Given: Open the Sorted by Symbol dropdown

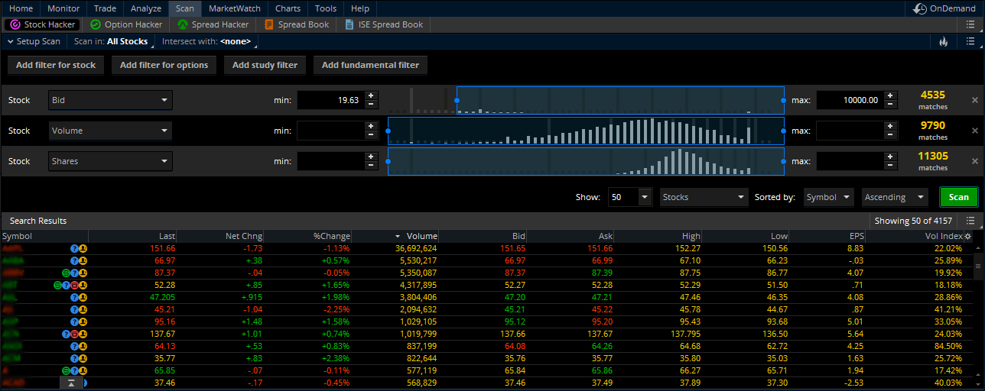Looking at the screenshot, I should (x=829, y=197).
